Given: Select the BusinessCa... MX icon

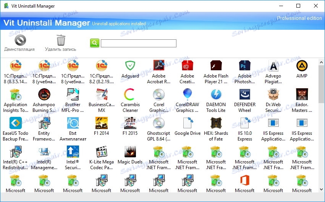Looking at the screenshot, I should click(102, 94).
